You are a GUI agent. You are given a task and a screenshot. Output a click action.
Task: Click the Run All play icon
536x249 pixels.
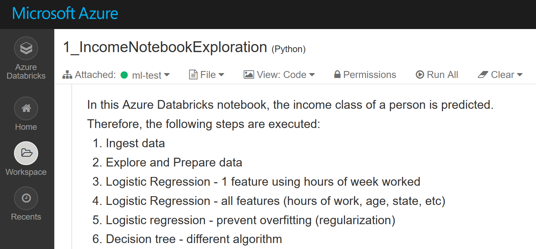pyautogui.click(x=420, y=75)
